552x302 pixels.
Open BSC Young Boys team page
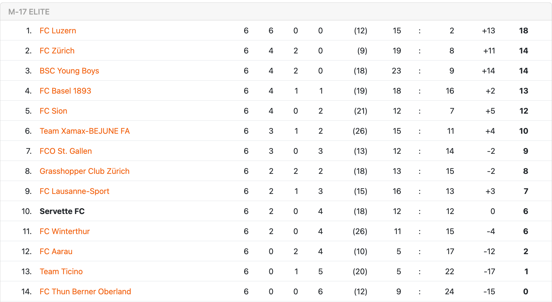(x=69, y=71)
